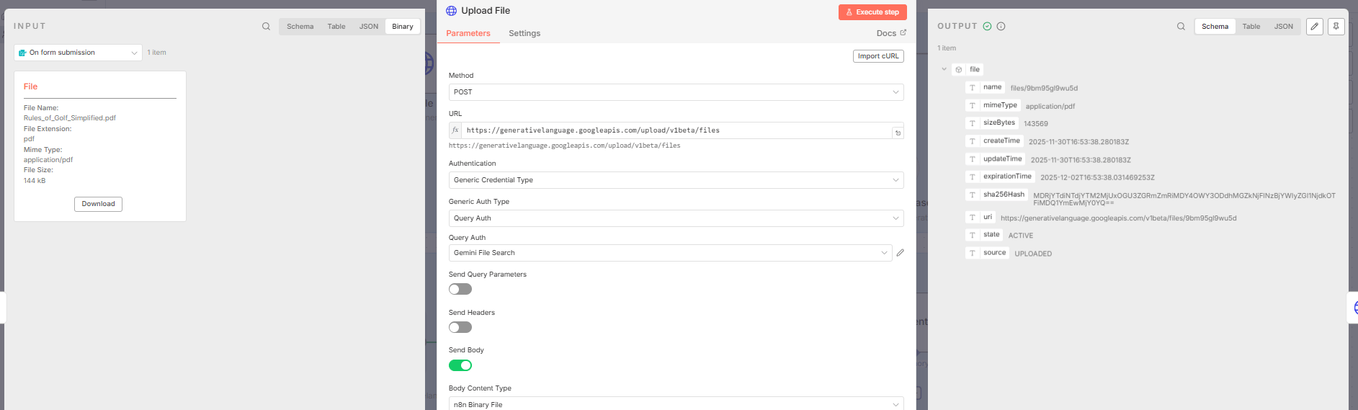The image size is (1358, 410).
Task: Click the UPLOADED source value
Action: [x=1033, y=254]
